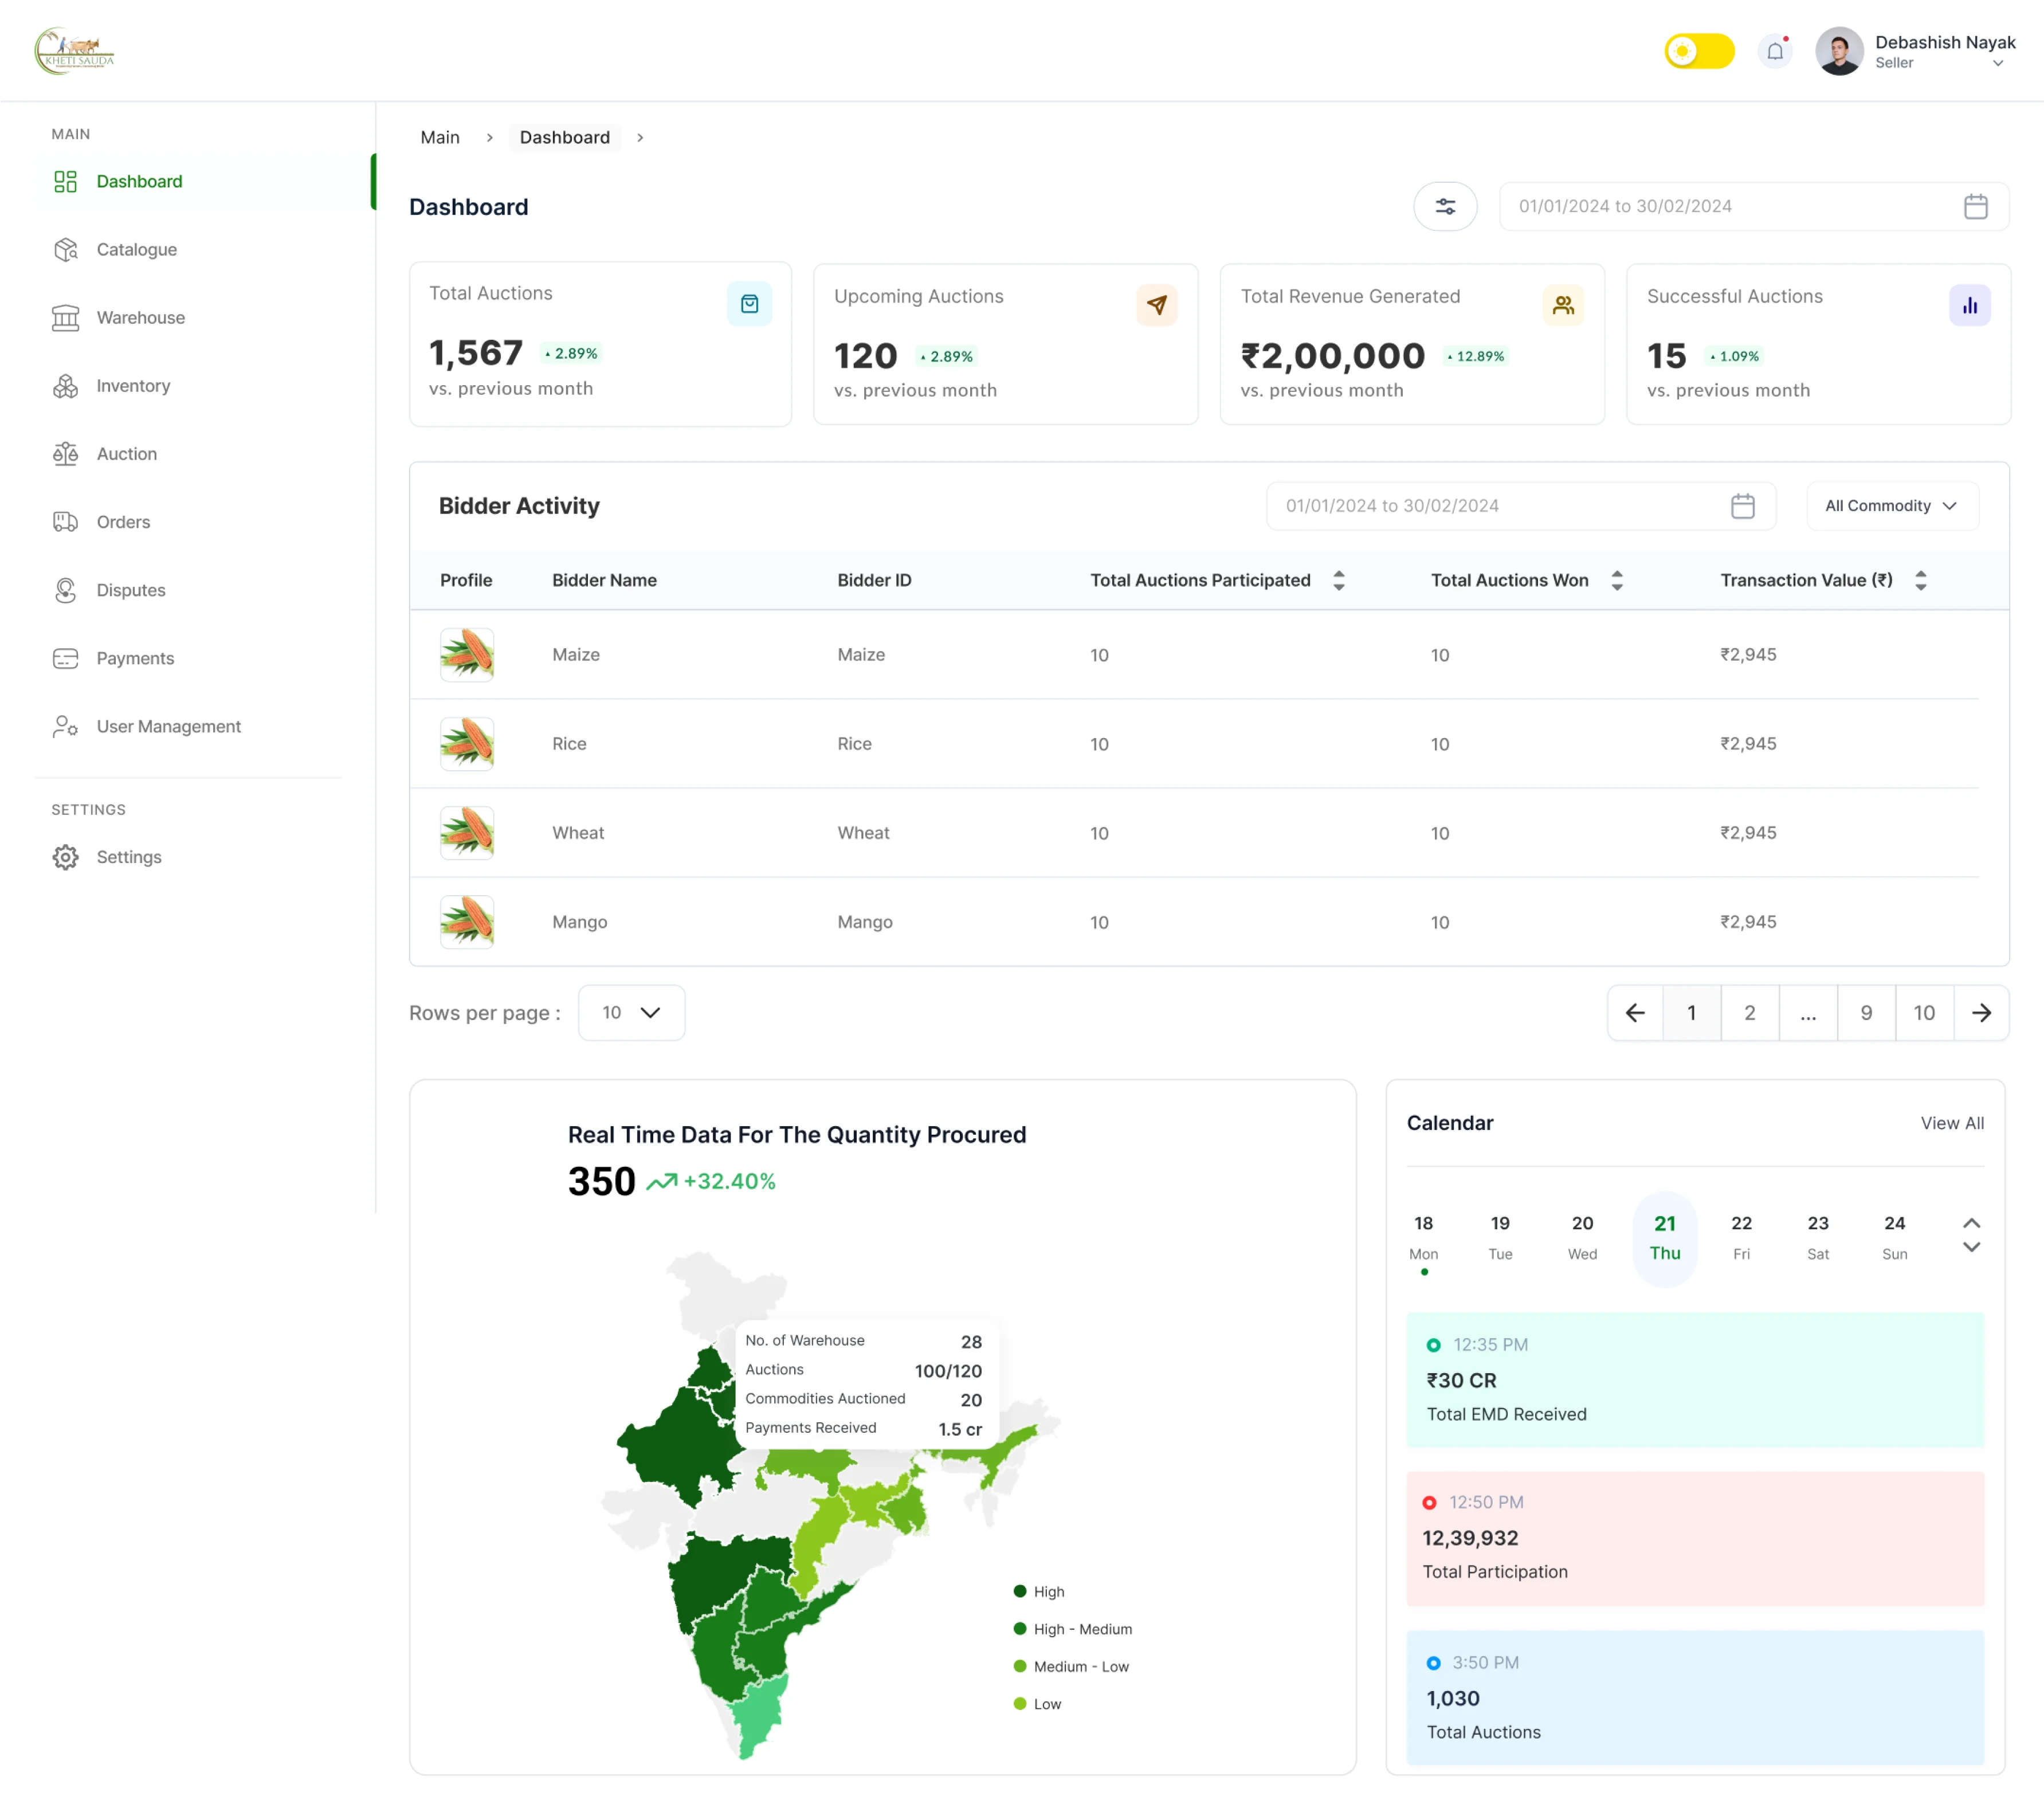
Task: Click View All in Calendar panel
Action: pyautogui.click(x=1952, y=1123)
